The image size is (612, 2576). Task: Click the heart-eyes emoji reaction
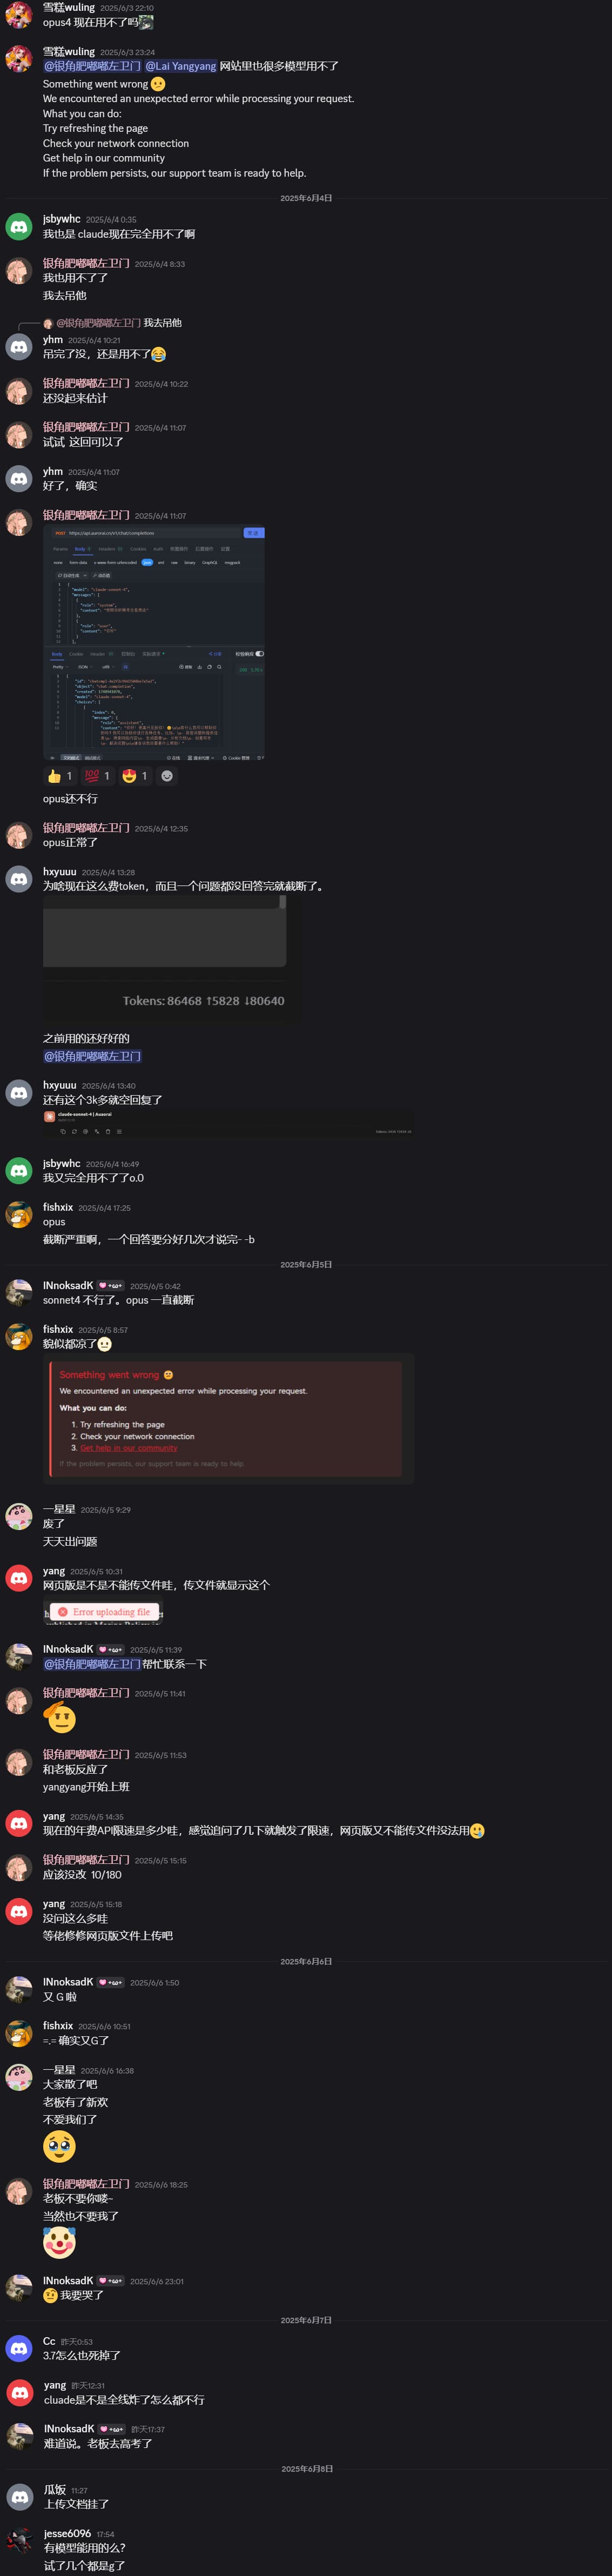(x=135, y=776)
